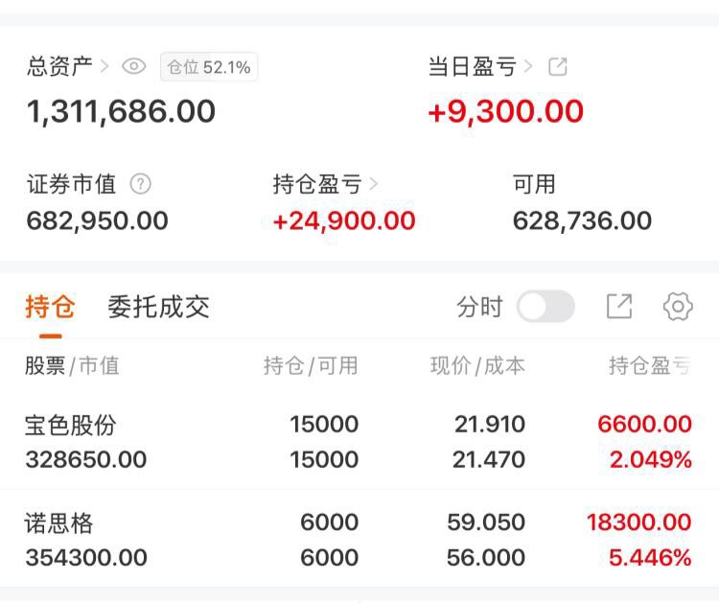Screen dimensions: 719x604
Task: Expand 持仓盈亏 details arrow
Action: coord(374,184)
